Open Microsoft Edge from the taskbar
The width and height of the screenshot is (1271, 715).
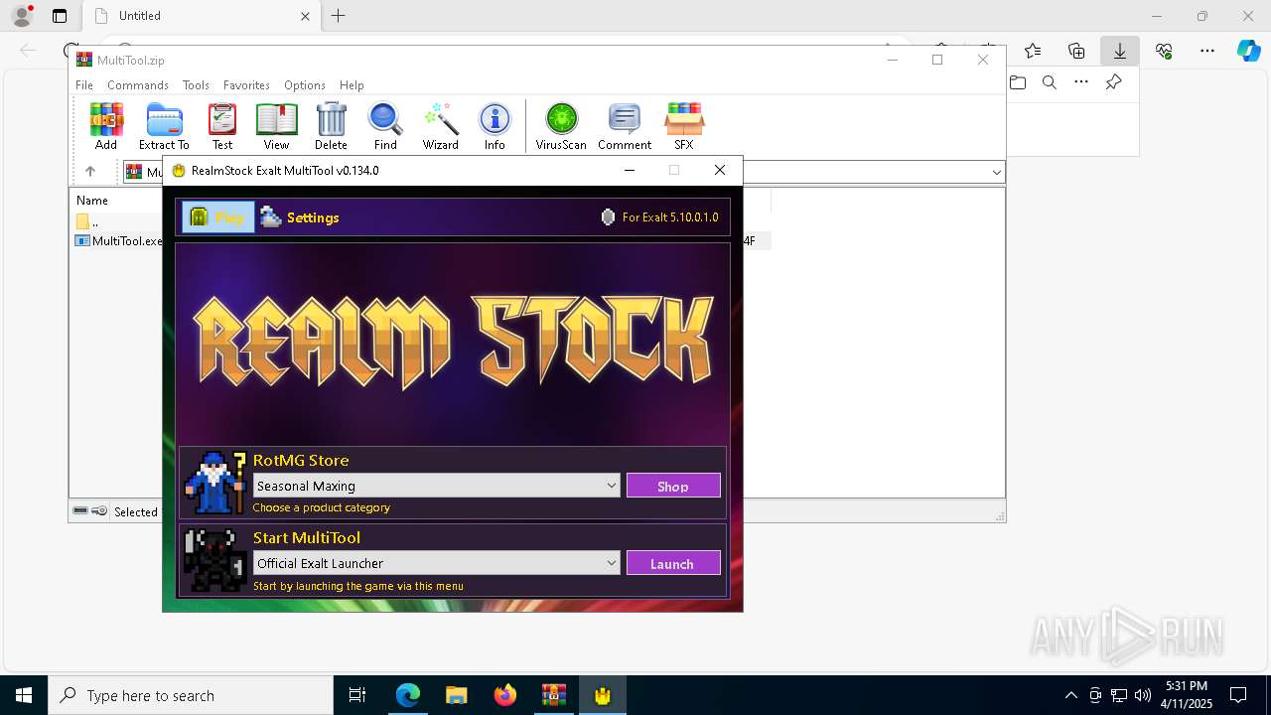pyautogui.click(x=408, y=695)
